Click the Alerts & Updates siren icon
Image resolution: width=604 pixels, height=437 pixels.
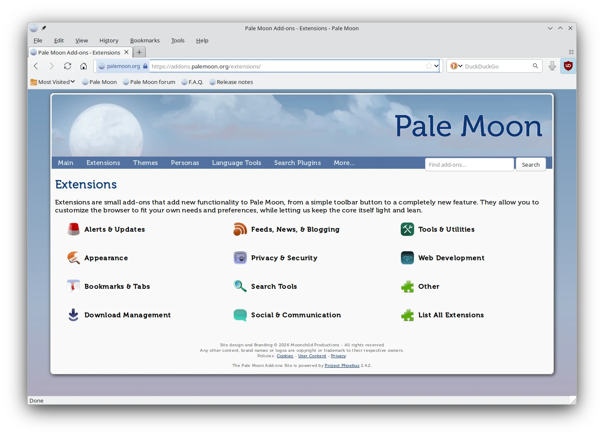[74, 229]
